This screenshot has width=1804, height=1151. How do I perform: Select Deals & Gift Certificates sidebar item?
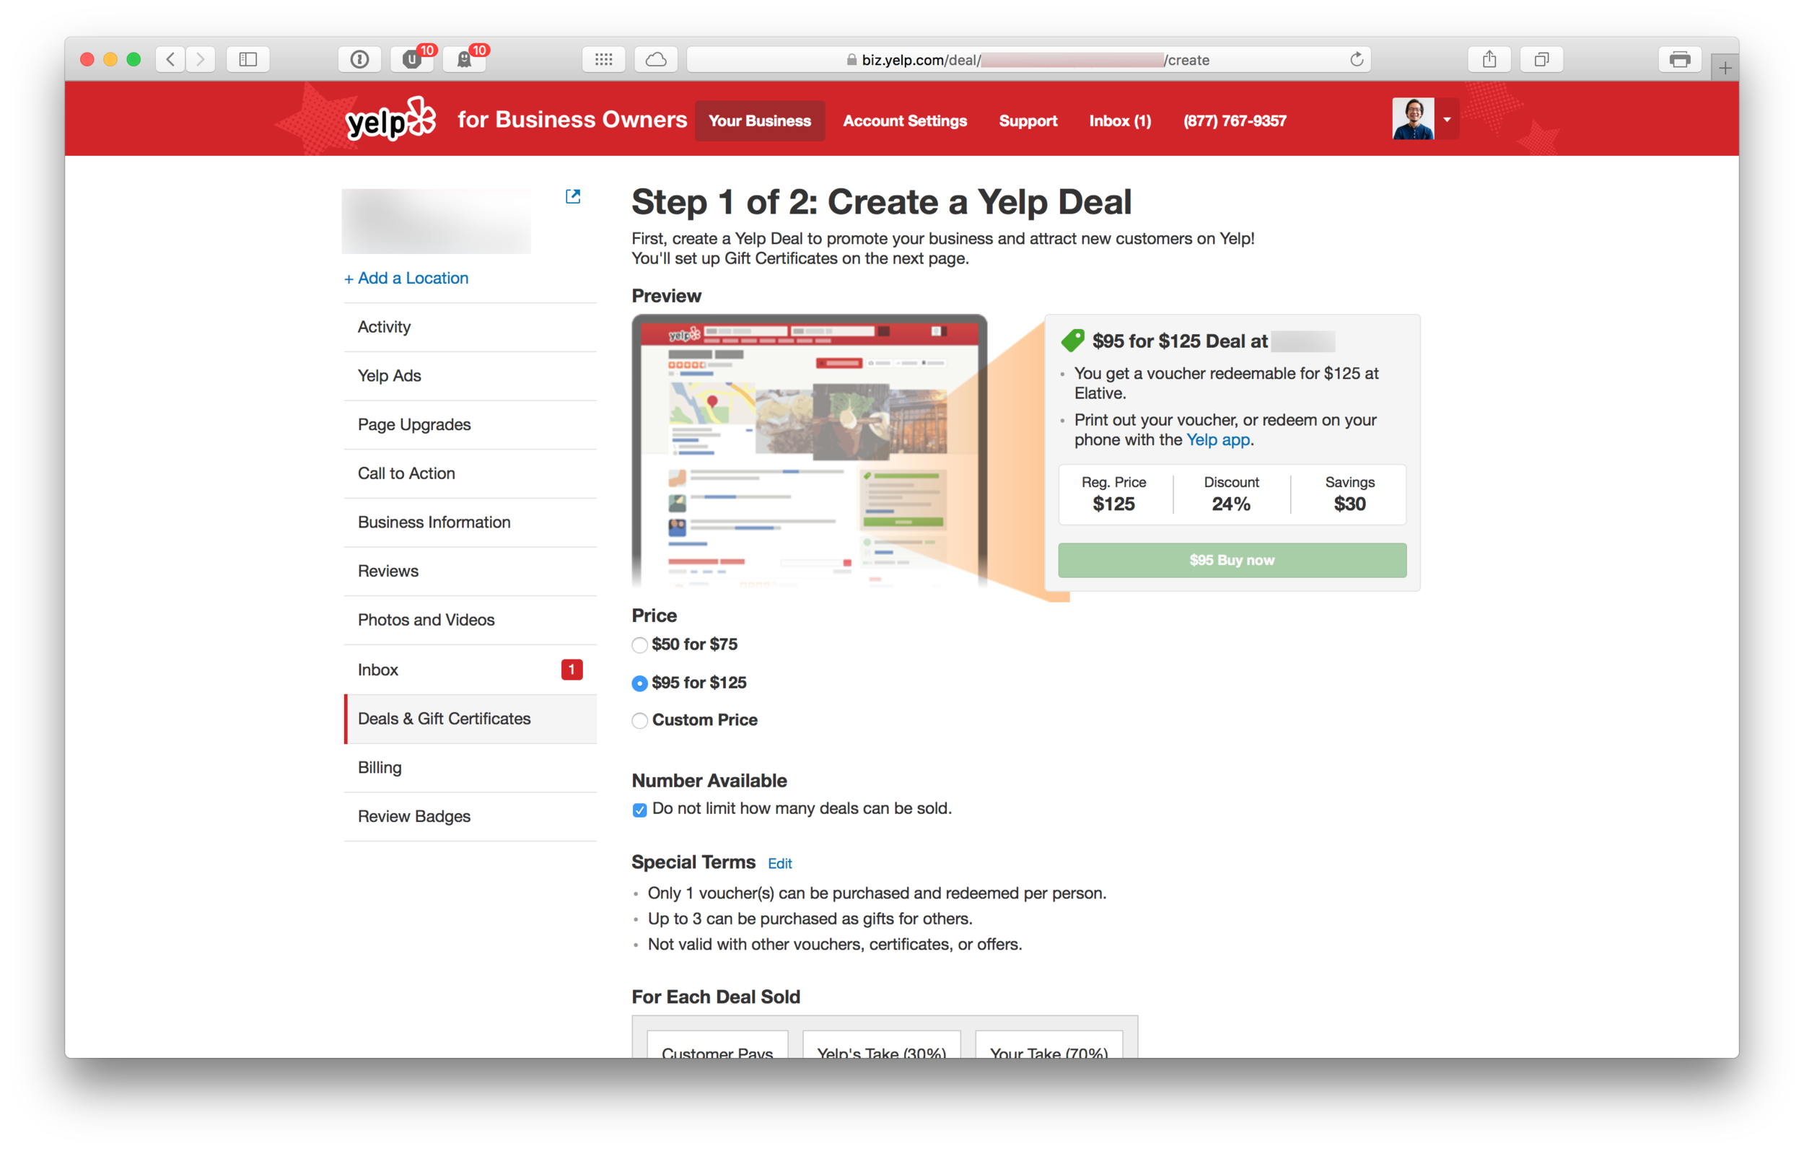(x=470, y=719)
